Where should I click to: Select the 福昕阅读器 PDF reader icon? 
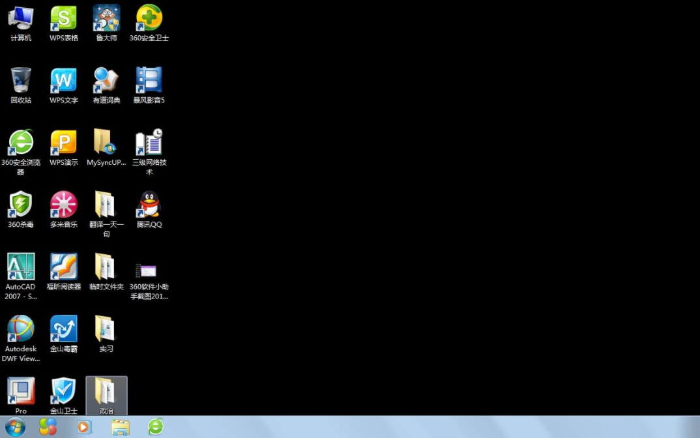click(64, 267)
